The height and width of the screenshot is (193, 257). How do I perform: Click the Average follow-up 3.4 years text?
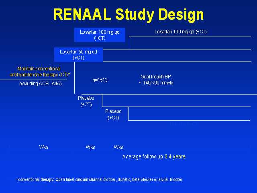click(154, 156)
